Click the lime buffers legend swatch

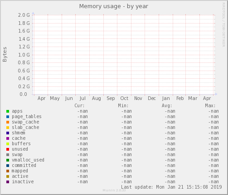click(8, 144)
